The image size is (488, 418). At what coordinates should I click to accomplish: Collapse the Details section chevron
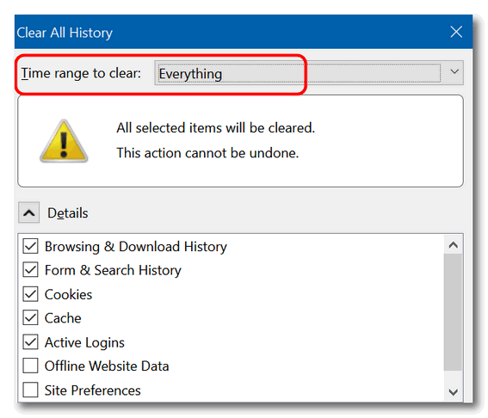(29, 213)
